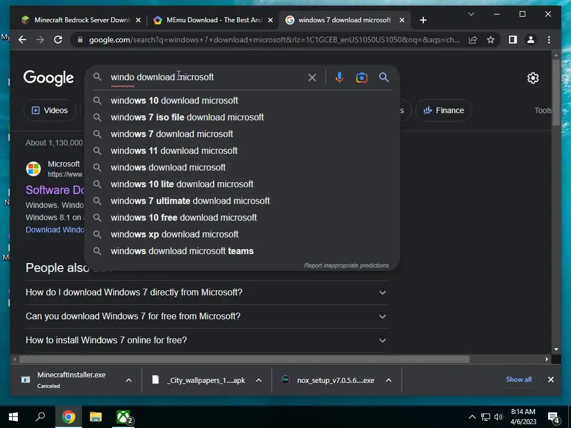Click the vertical page scrollbar thumb

click(x=556, y=92)
